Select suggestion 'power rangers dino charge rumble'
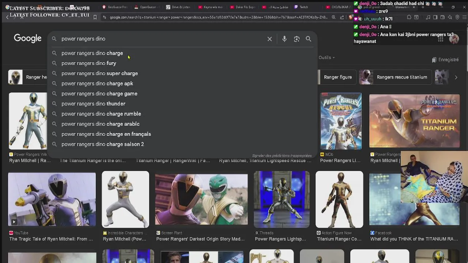The width and height of the screenshot is (468, 263). pyautogui.click(x=182, y=114)
